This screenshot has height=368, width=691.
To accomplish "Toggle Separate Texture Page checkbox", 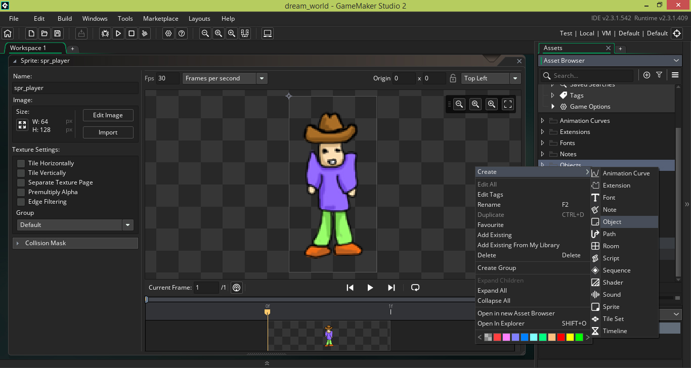I will [21, 182].
